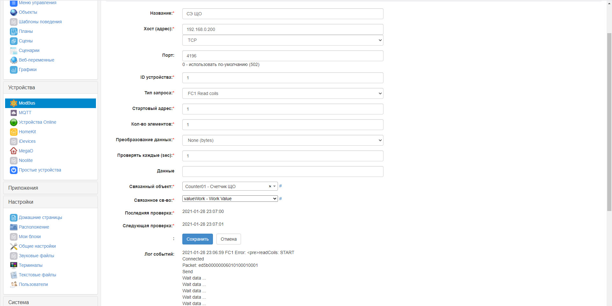Open the Сценарии link
The width and height of the screenshot is (612, 306).
pos(29,50)
